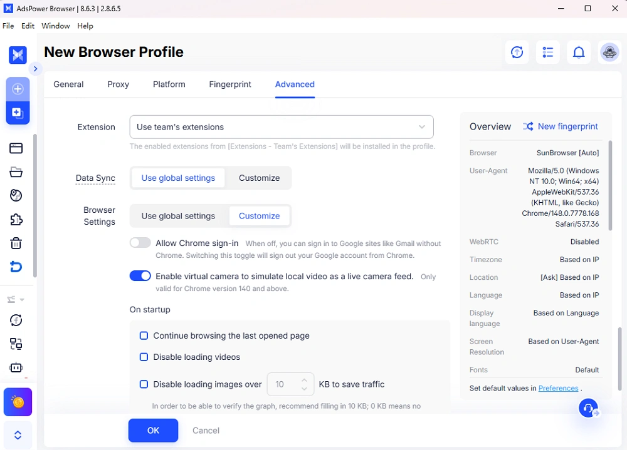Viewport: 627px width, 450px height.
Task: Click the Cancel button
Action: 206,431
